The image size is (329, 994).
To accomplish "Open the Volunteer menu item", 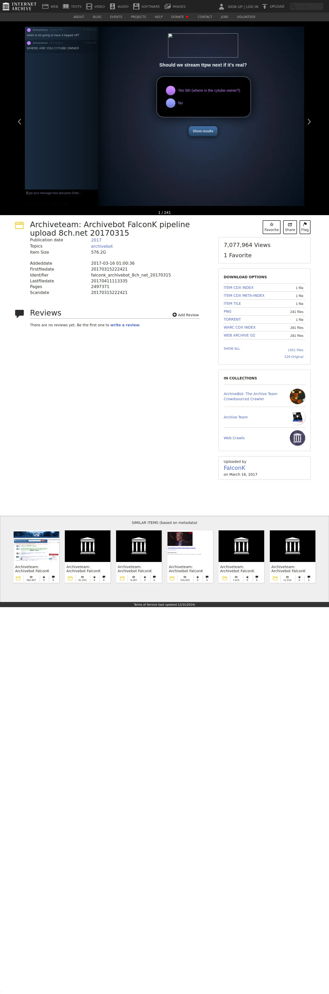I will [x=246, y=17].
